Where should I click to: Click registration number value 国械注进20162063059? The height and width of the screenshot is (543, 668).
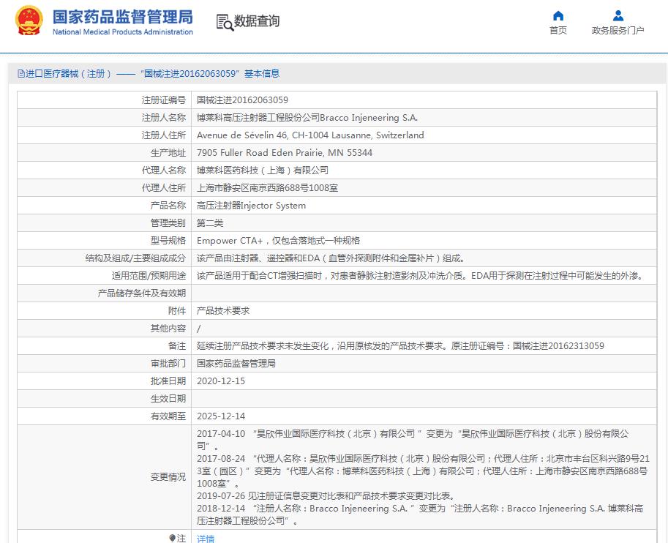click(x=242, y=100)
